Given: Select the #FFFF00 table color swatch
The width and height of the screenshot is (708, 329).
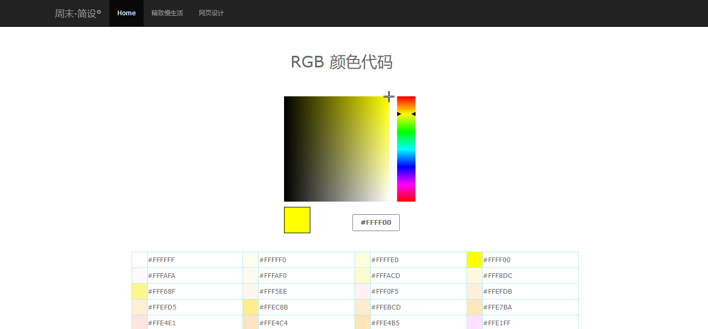Looking at the screenshot, I should pos(474,260).
